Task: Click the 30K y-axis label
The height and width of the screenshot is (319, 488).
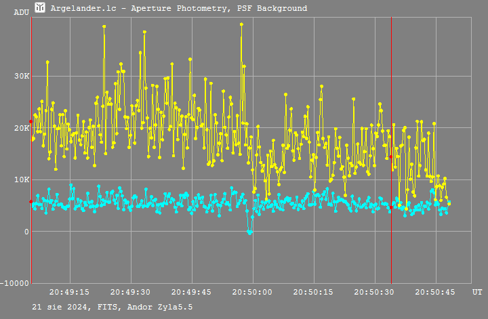Action: click(22, 76)
